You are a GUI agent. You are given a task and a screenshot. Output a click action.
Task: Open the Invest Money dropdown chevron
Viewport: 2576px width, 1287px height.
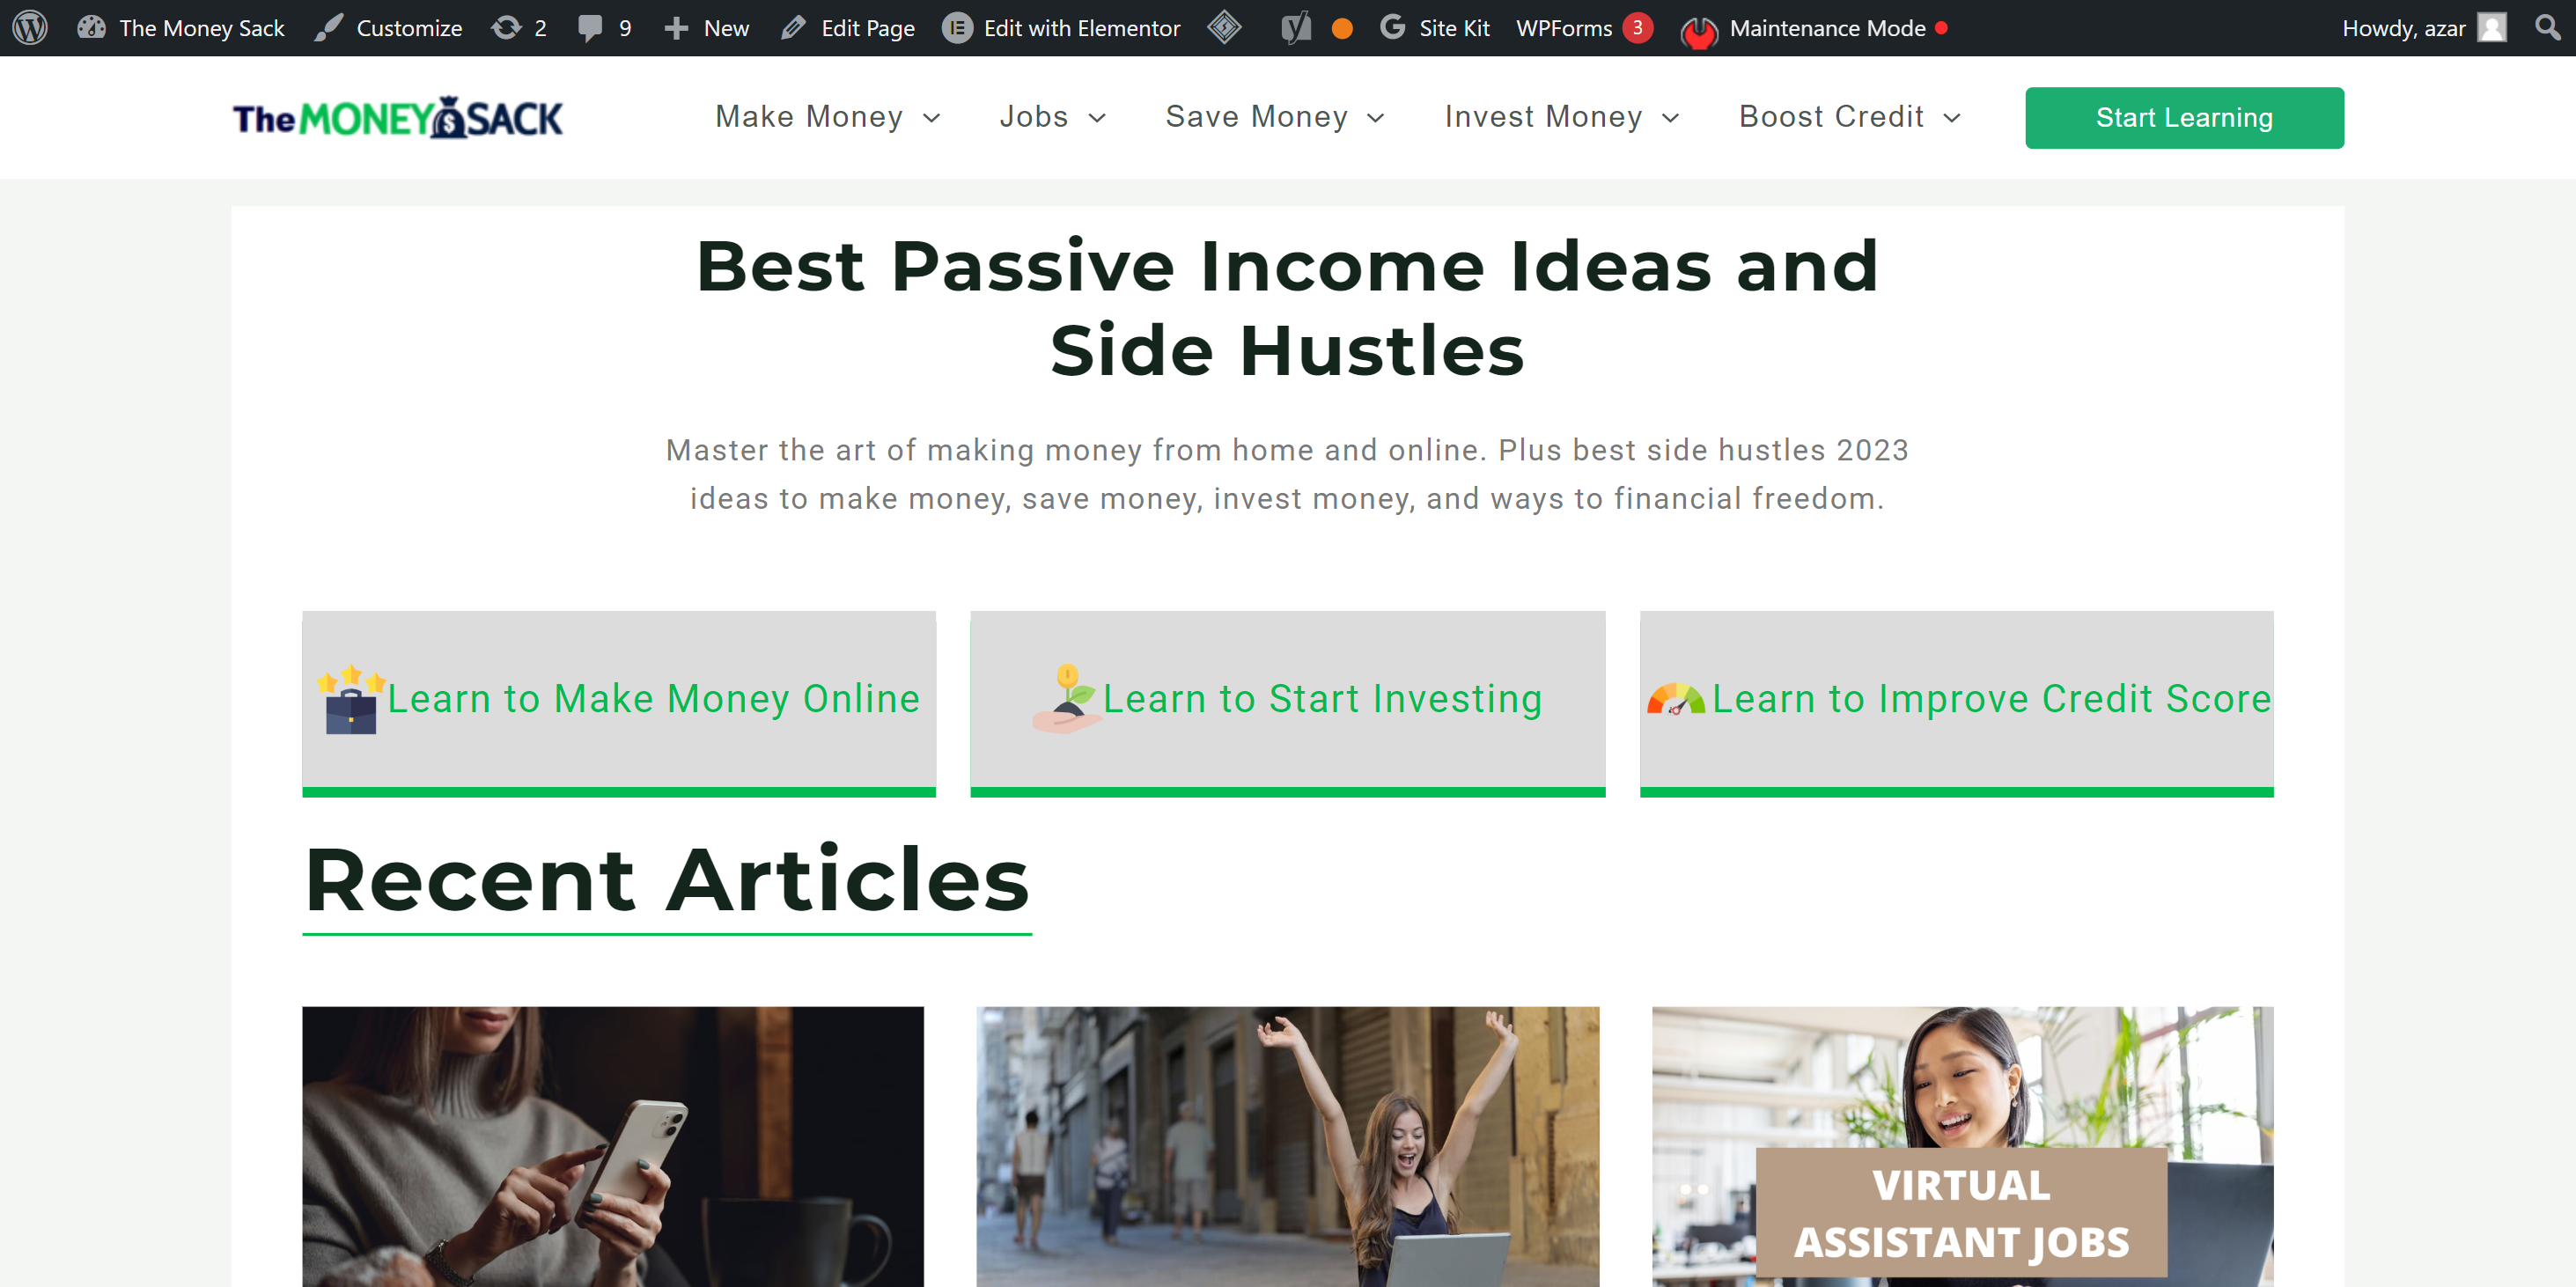(x=1670, y=118)
